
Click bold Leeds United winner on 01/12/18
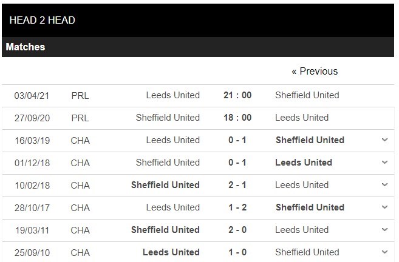coord(304,163)
